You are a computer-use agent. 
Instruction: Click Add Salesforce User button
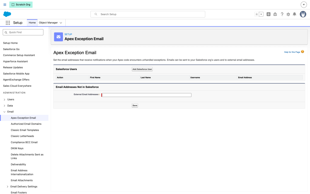coord(142,69)
